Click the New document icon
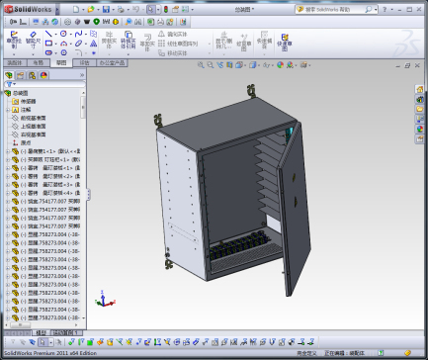 [76, 9]
